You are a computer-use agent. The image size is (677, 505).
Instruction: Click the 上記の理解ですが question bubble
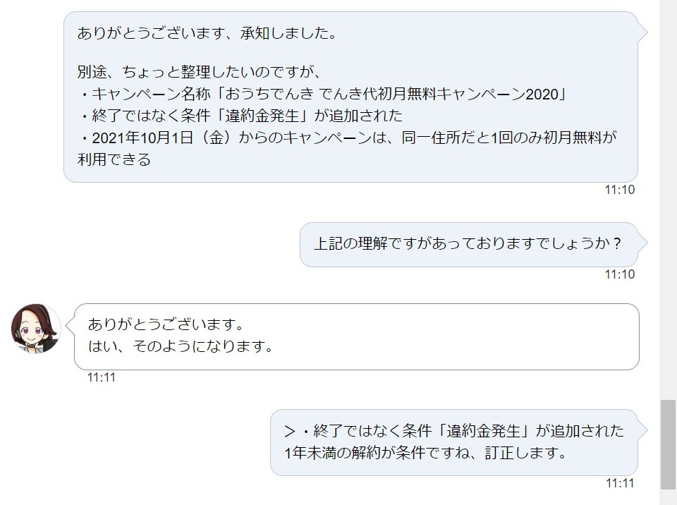click(x=468, y=245)
